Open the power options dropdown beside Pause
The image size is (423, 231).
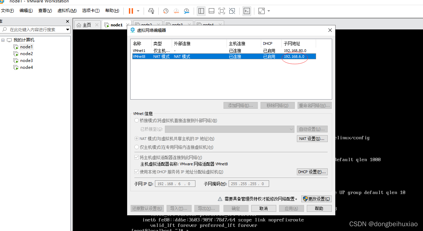coord(138,11)
